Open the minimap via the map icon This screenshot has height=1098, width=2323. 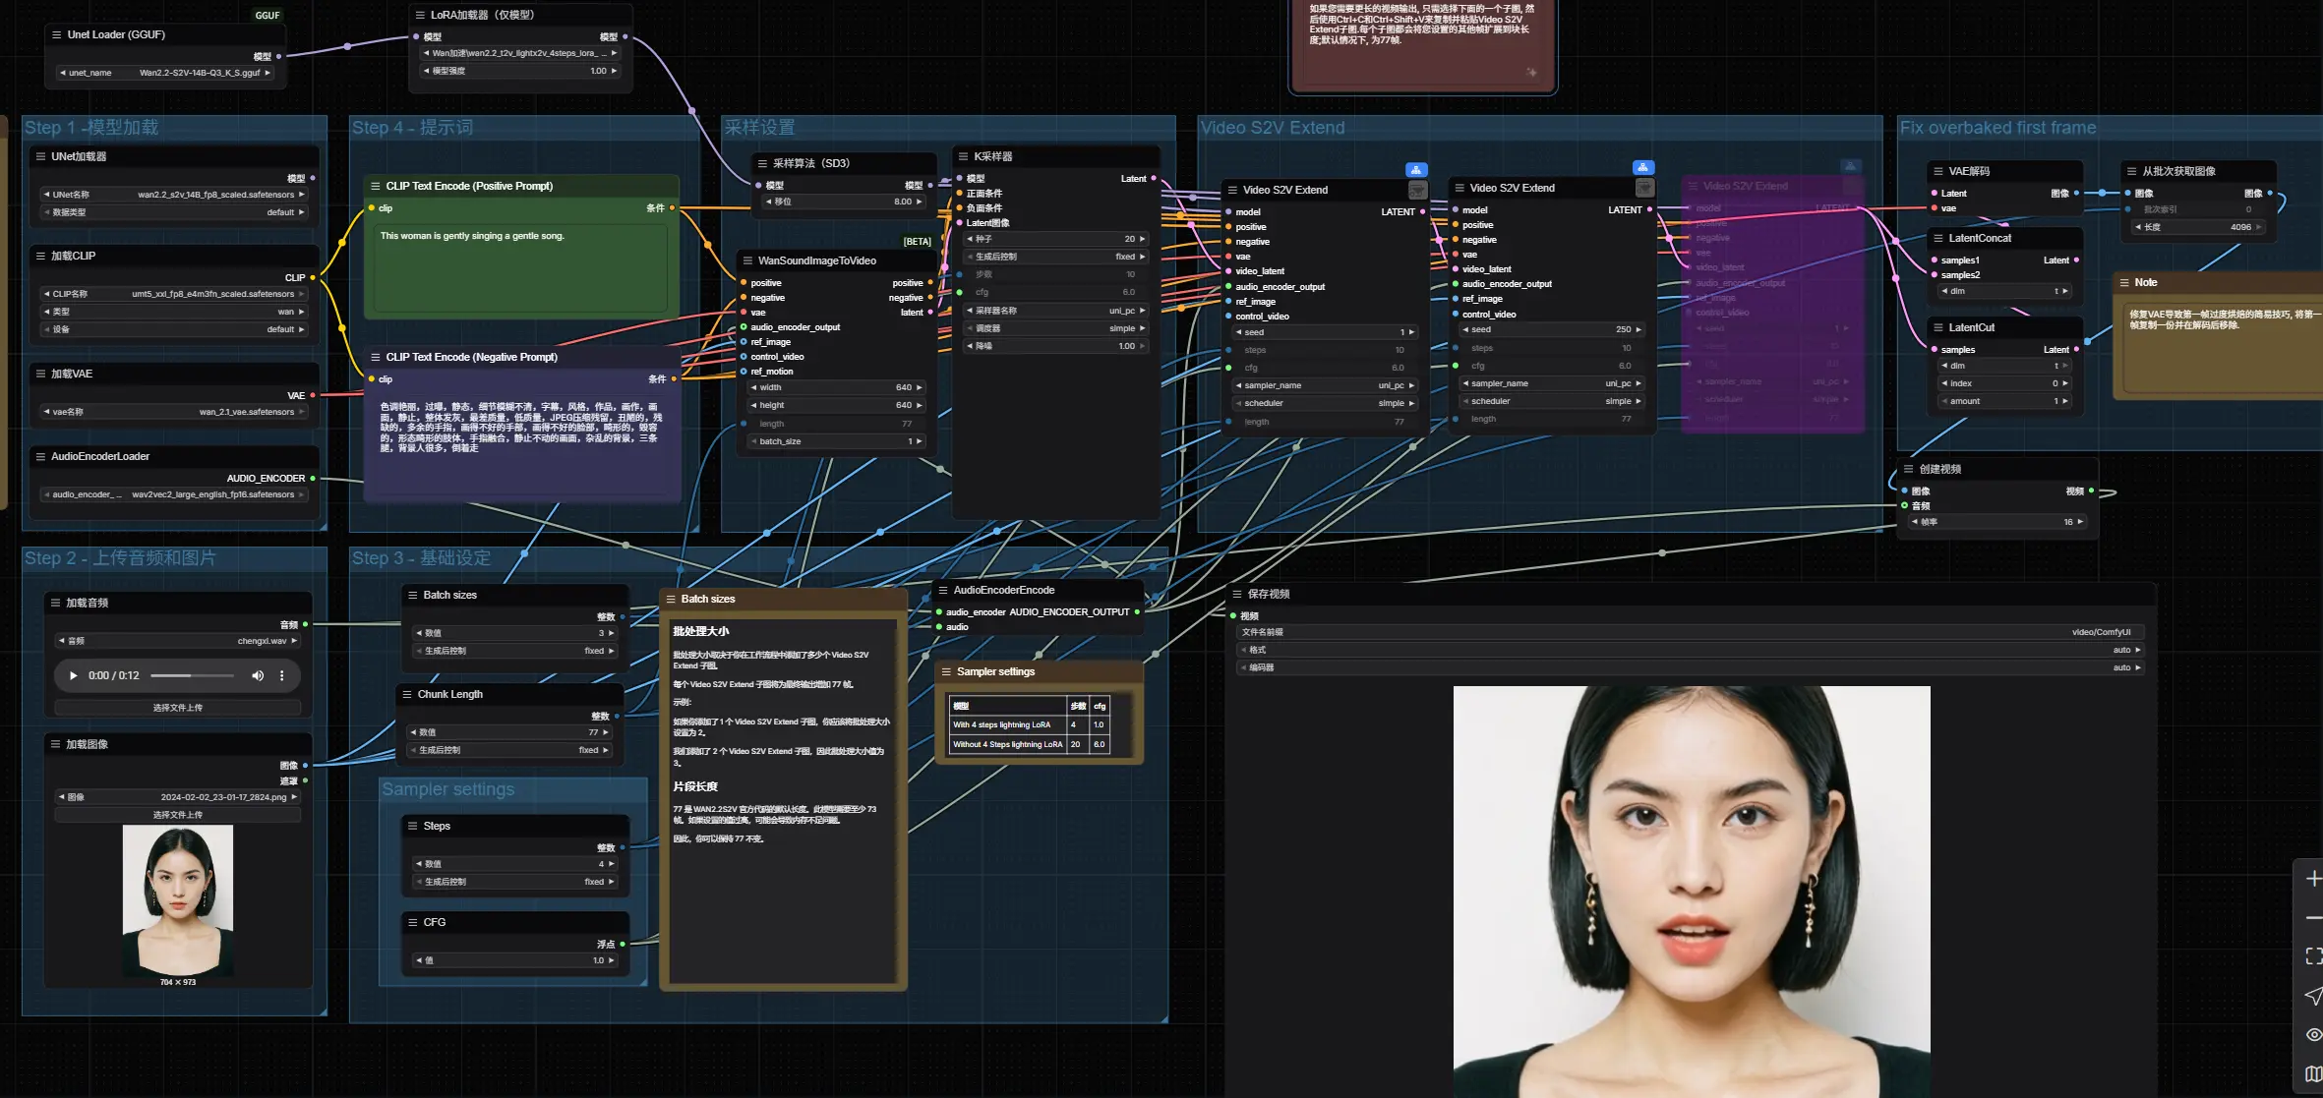click(x=2312, y=1073)
